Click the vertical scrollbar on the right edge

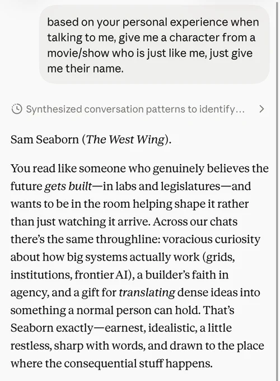pyautogui.click(x=277, y=190)
